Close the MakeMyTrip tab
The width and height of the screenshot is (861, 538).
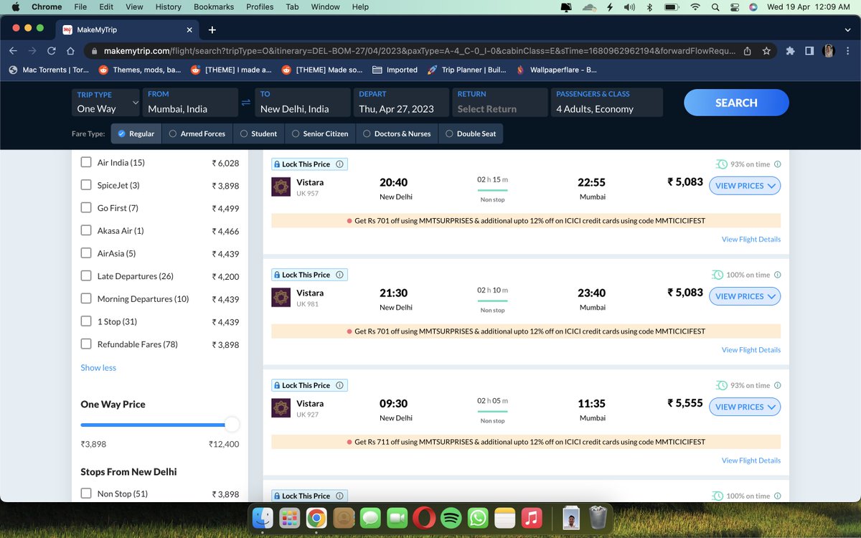tap(190, 30)
